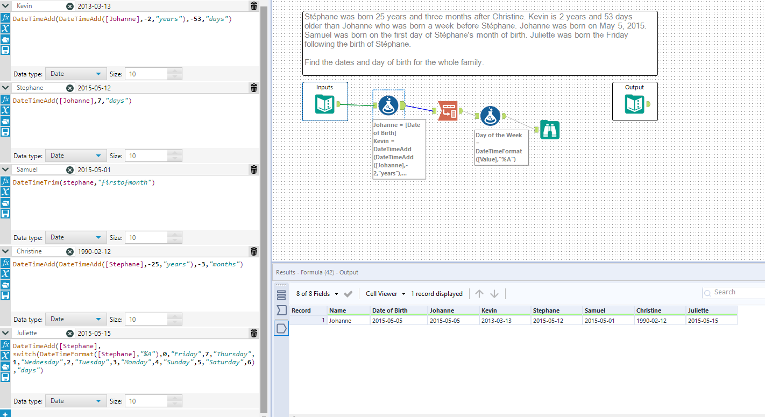The height and width of the screenshot is (417, 765).
Task: Select the Day of the Week Formula tool
Action: (490, 115)
